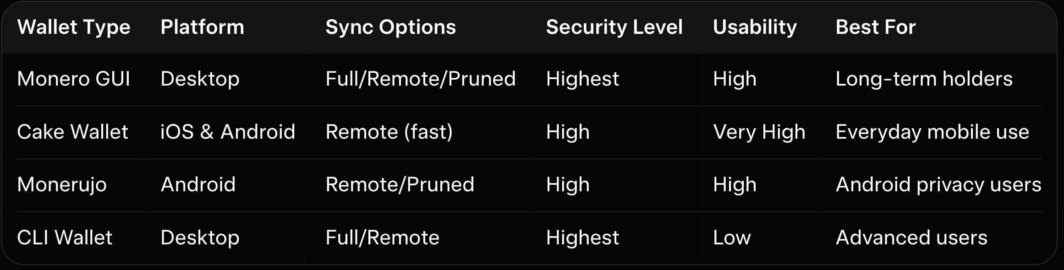The image size is (1064, 270).
Task: Select the Monerujo wallet cell
Action: click(x=62, y=185)
